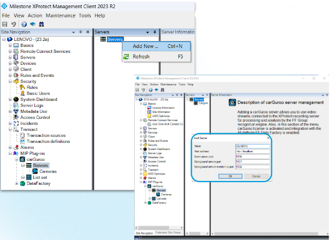Open the Help question-mark toolbar icon

pos(24,24)
